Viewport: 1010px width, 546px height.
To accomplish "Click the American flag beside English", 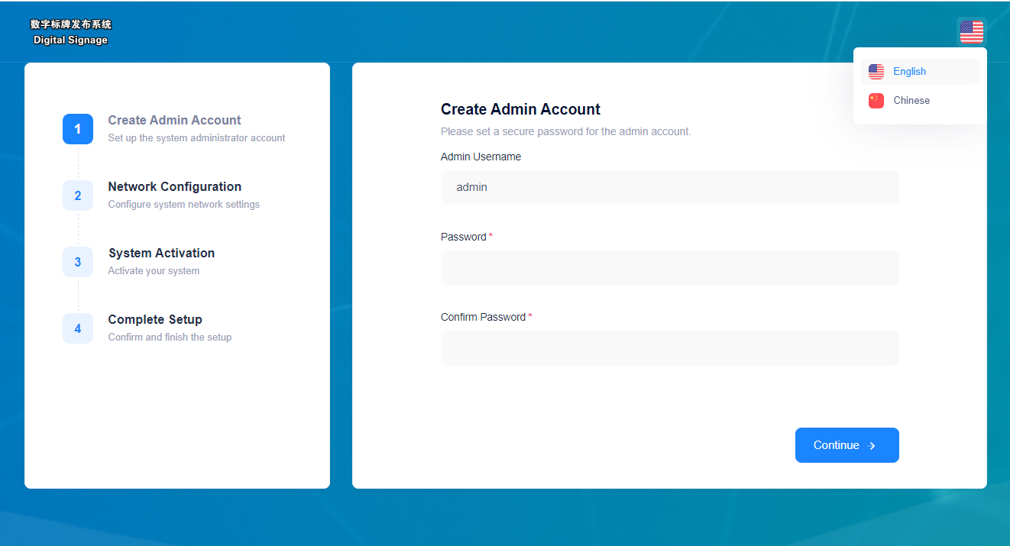I will [x=876, y=71].
